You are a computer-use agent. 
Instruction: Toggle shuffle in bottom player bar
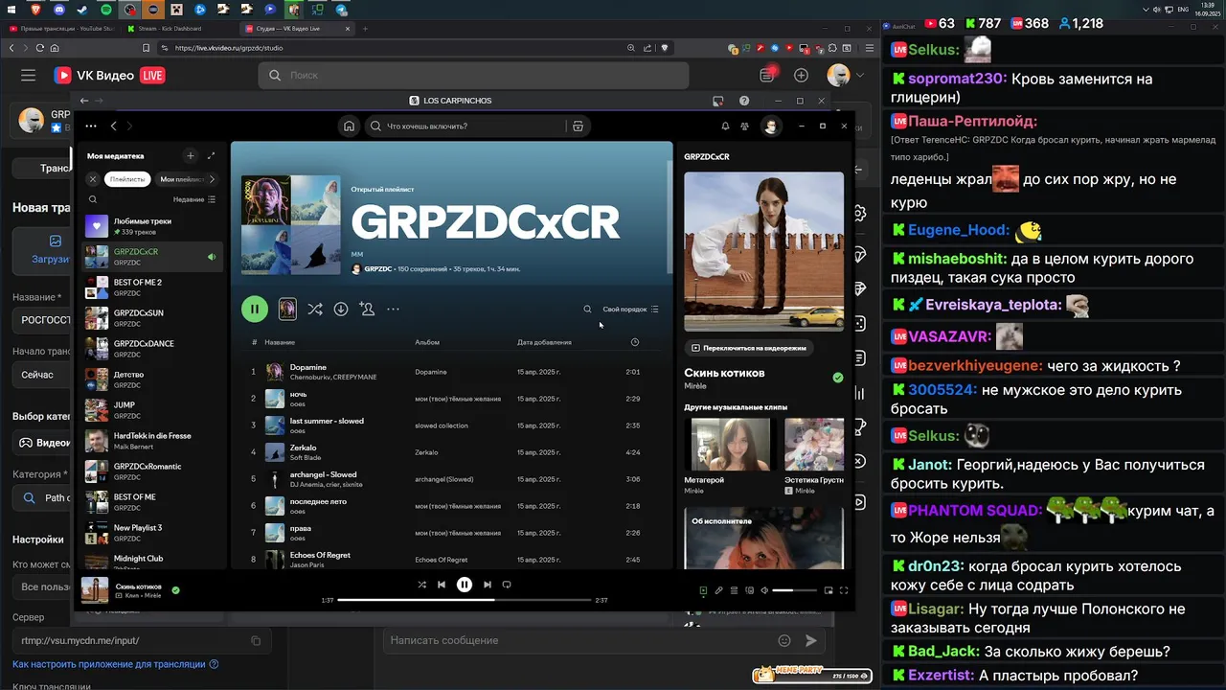pos(421,585)
